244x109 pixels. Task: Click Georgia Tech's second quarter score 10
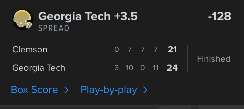[x=130, y=68]
